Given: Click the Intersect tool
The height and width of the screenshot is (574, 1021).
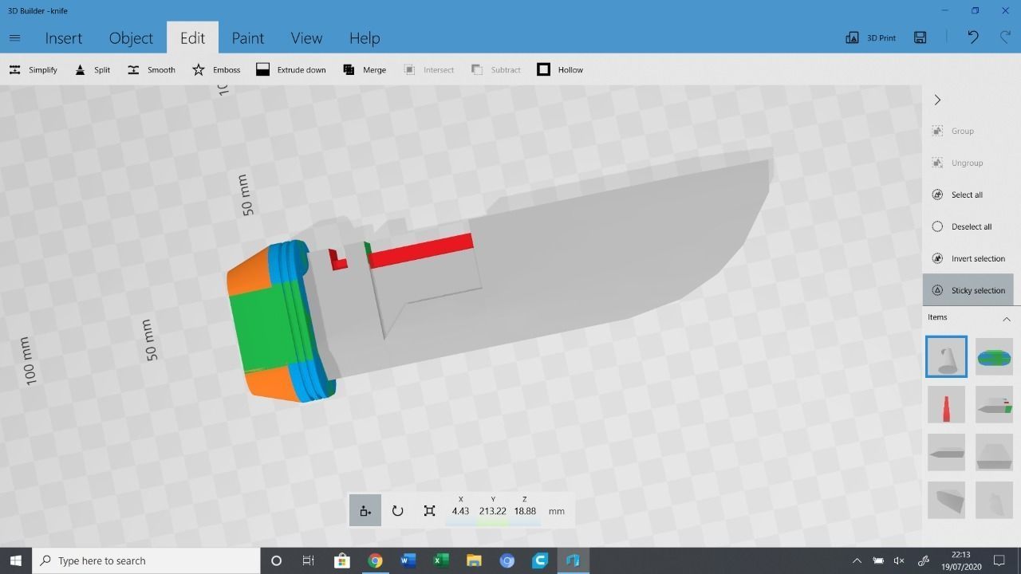Looking at the screenshot, I should 428,70.
